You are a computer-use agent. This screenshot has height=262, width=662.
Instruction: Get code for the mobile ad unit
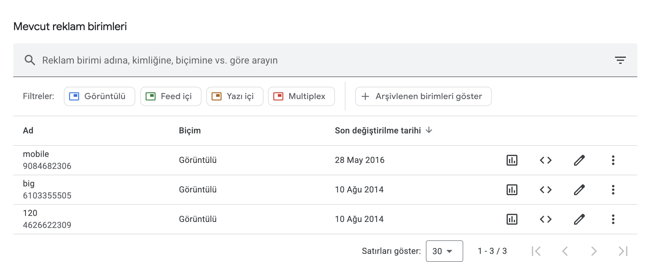click(545, 160)
